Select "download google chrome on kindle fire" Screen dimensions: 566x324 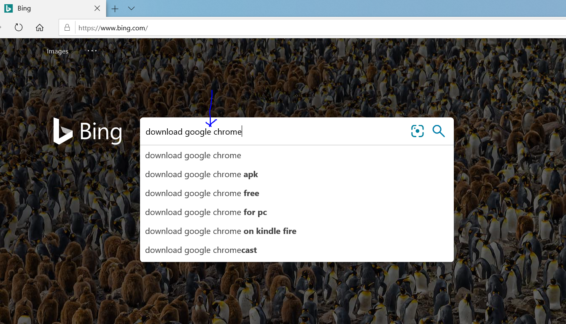tap(221, 231)
